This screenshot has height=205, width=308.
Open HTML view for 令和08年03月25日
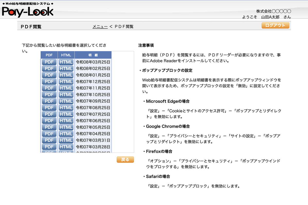coord(66,62)
